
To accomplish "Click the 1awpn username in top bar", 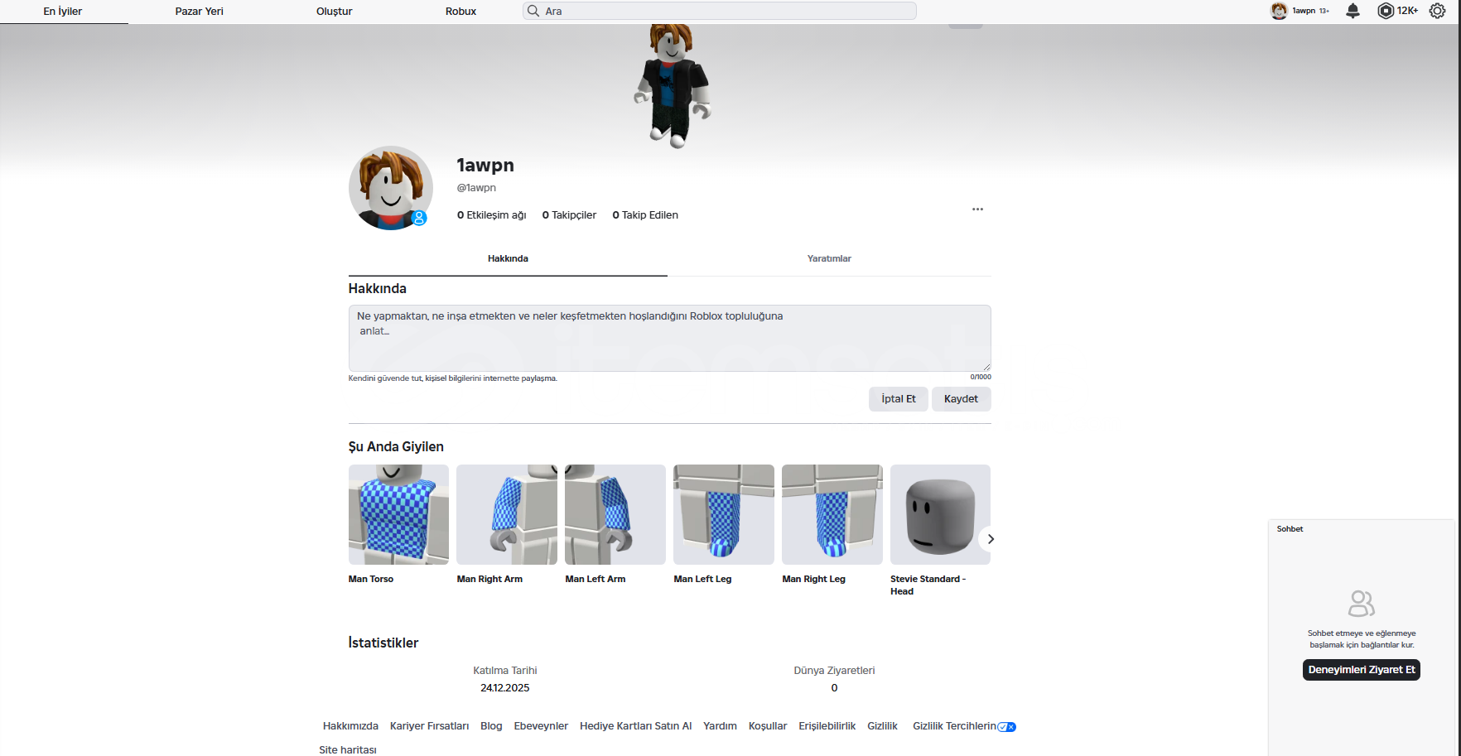I will click(x=1304, y=11).
